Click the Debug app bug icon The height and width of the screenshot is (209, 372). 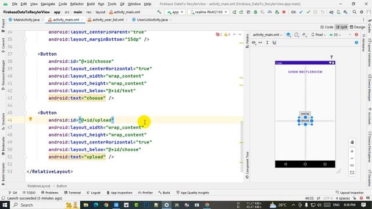point(256,12)
